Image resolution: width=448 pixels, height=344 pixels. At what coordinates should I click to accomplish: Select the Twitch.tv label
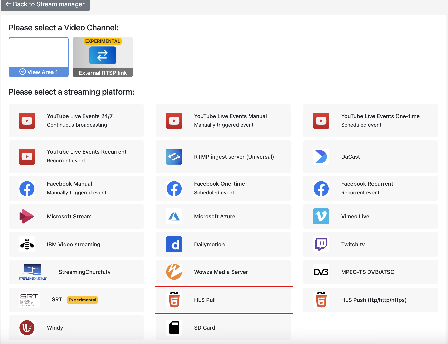click(353, 245)
